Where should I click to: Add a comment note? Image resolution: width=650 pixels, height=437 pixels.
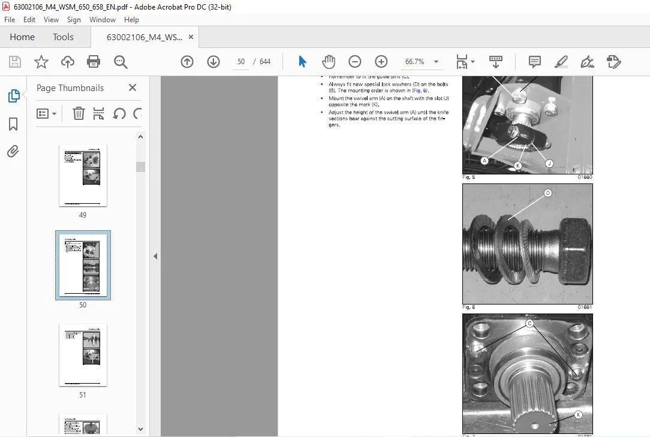point(535,62)
